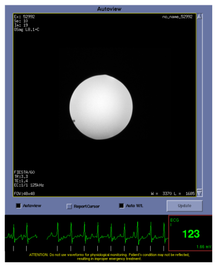This screenshot has height=267, width=217.
Task: Click the FOV:48x48 annotation
Action: coord(24,193)
